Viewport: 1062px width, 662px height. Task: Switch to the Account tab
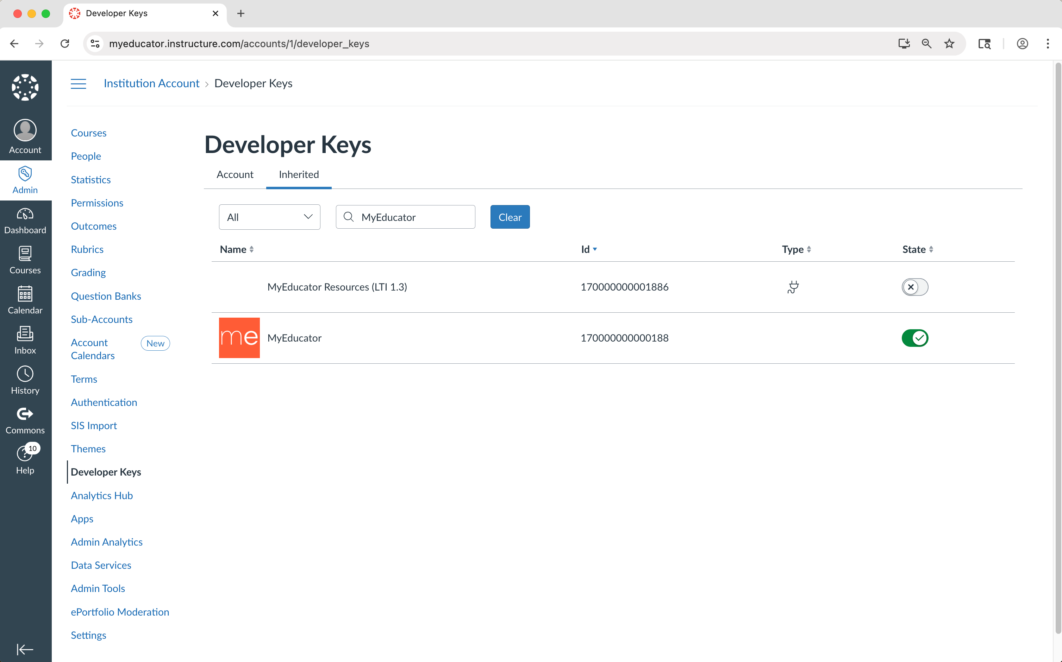[235, 174]
